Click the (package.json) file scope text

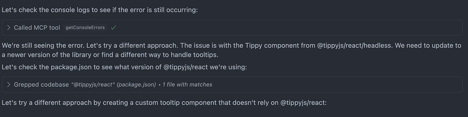[136, 85]
